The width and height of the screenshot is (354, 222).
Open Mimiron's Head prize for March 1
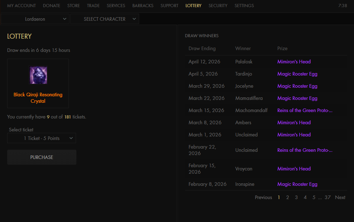294,135
